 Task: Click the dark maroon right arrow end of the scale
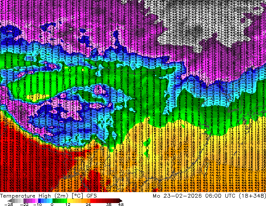click(x=121, y=201)
